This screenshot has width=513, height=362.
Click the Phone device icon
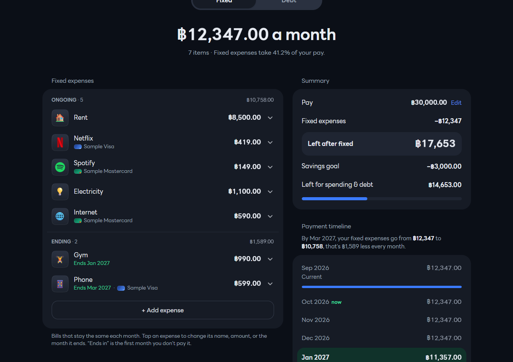click(x=60, y=284)
